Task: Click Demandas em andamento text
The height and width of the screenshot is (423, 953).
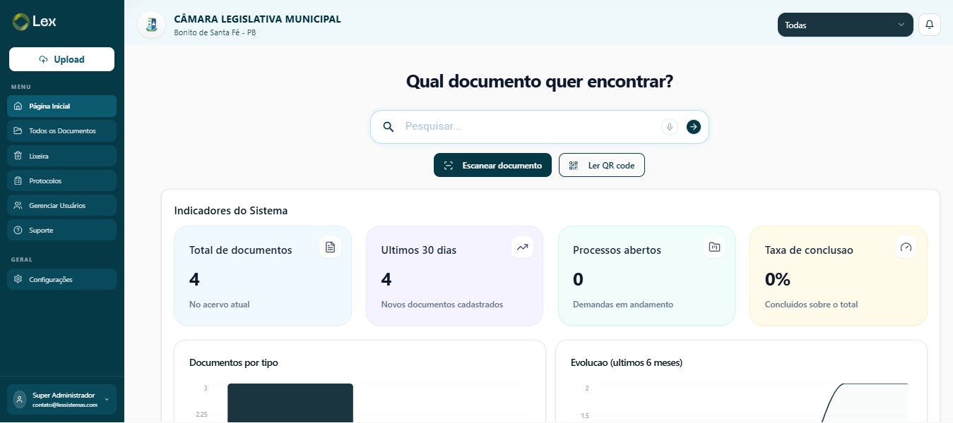Action: [x=623, y=305]
